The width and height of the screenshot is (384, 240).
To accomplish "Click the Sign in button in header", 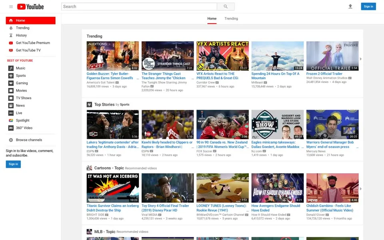I will (x=368, y=6).
